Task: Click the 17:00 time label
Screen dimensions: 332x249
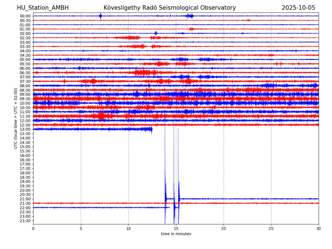Action: [25, 164]
